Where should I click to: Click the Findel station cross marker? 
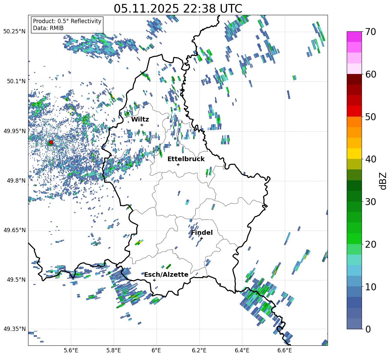[x=201, y=238]
